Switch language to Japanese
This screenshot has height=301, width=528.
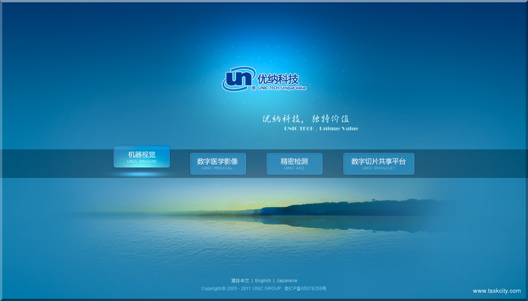pyautogui.click(x=287, y=281)
